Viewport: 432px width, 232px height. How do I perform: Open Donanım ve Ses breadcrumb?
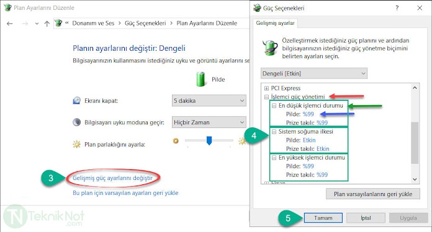point(93,24)
